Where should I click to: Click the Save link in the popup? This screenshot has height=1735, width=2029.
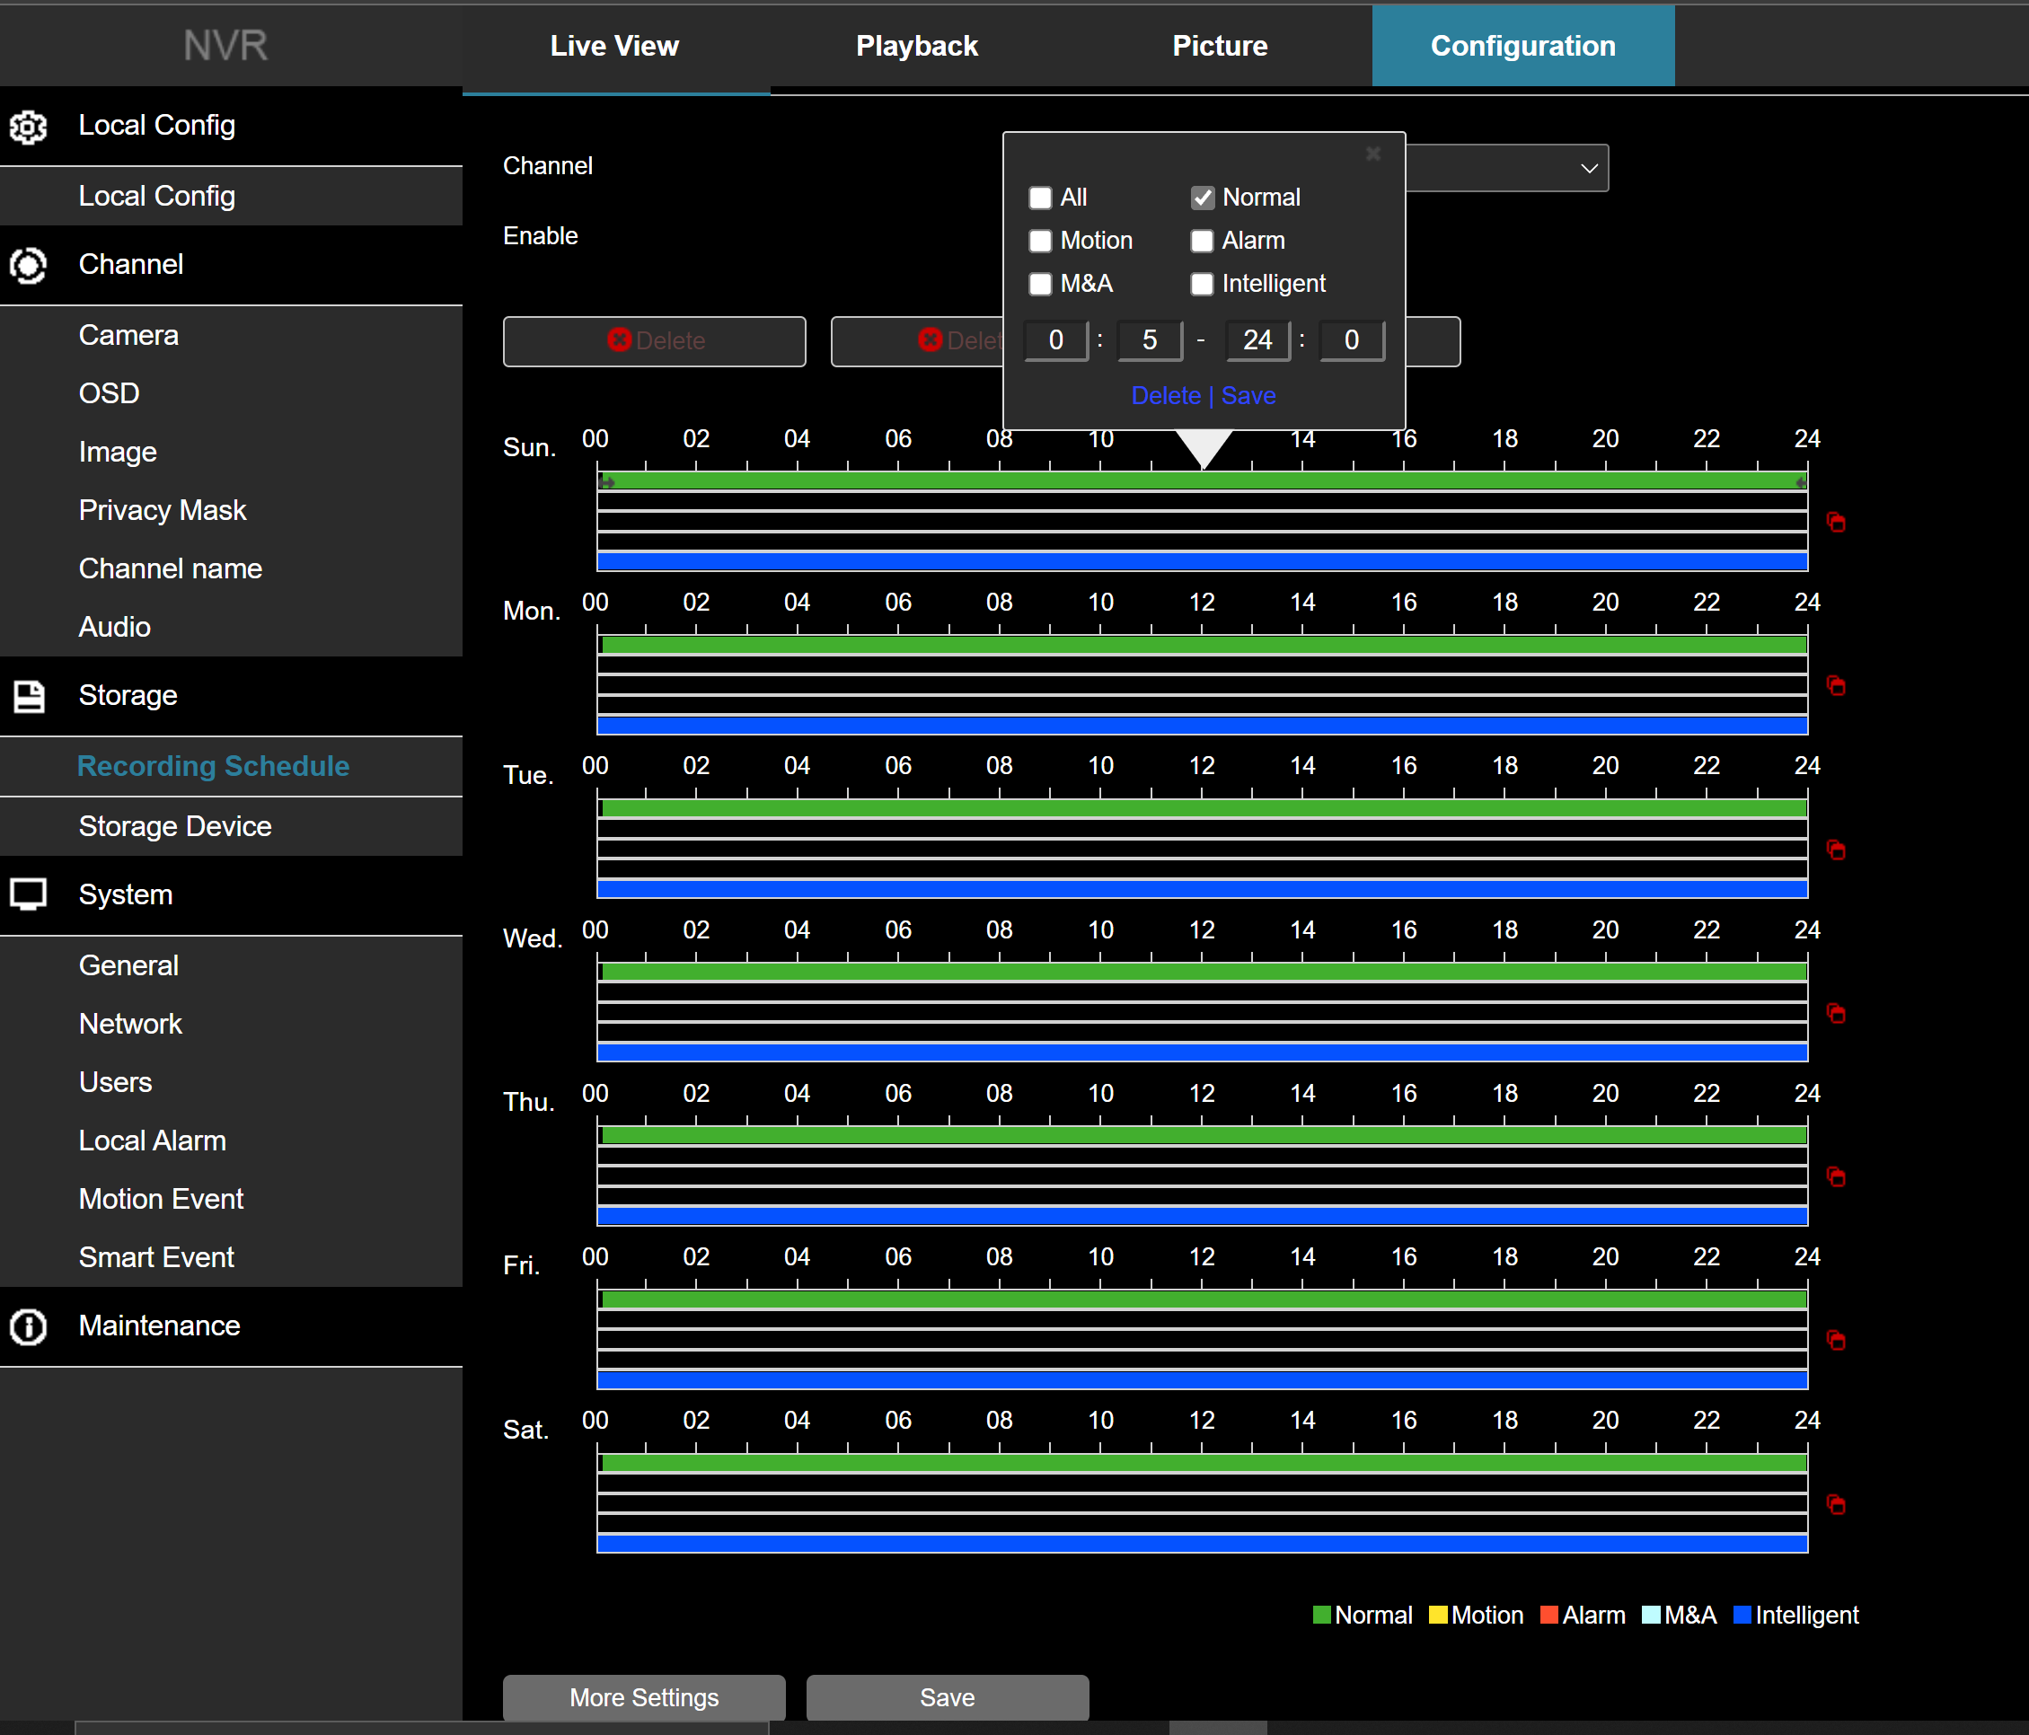point(1248,395)
